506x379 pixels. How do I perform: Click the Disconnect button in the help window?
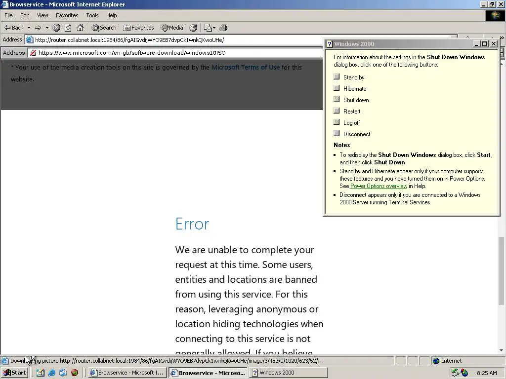pyautogui.click(x=337, y=133)
